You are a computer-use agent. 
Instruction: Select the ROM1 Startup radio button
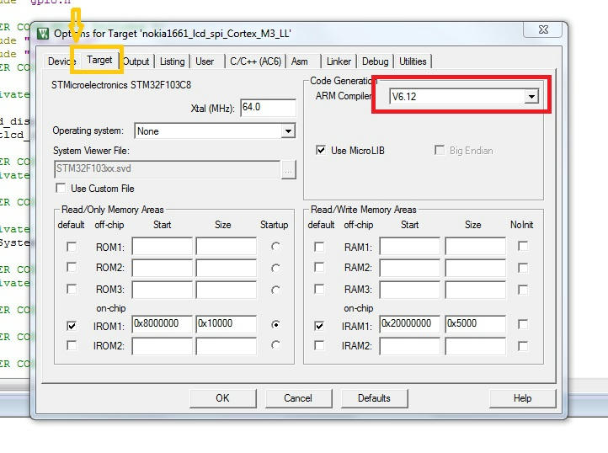[275, 247]
